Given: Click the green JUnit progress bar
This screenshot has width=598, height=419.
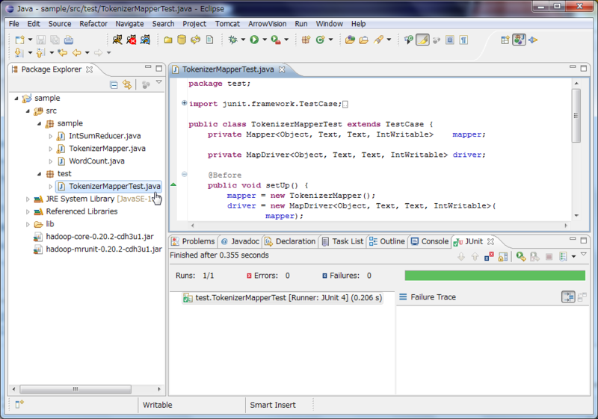Looking at the screenshot, I should pyautogui.click(x=494, y=276).
